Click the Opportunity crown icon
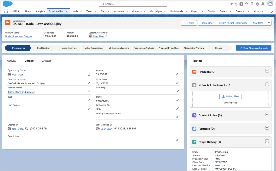 [x=7, y=22]
